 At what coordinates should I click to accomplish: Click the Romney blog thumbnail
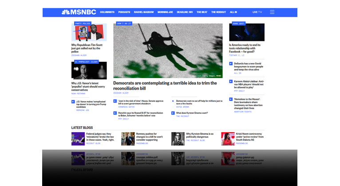coord(128,139)
